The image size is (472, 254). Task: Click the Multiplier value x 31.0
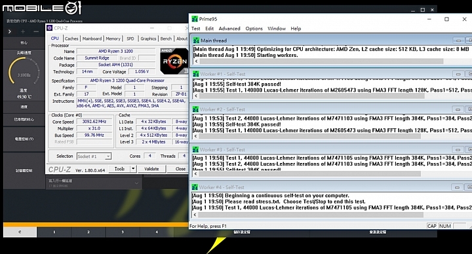[x=94, y=128]
